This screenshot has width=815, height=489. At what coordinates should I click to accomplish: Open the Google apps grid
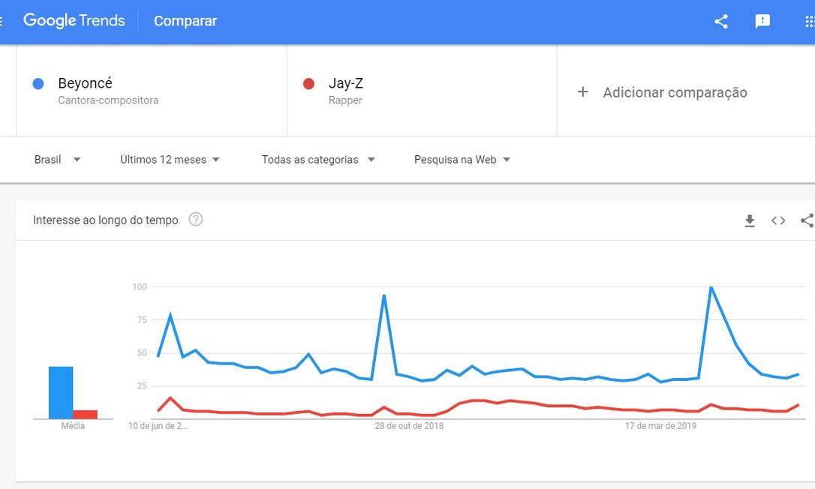pos(809,21)
